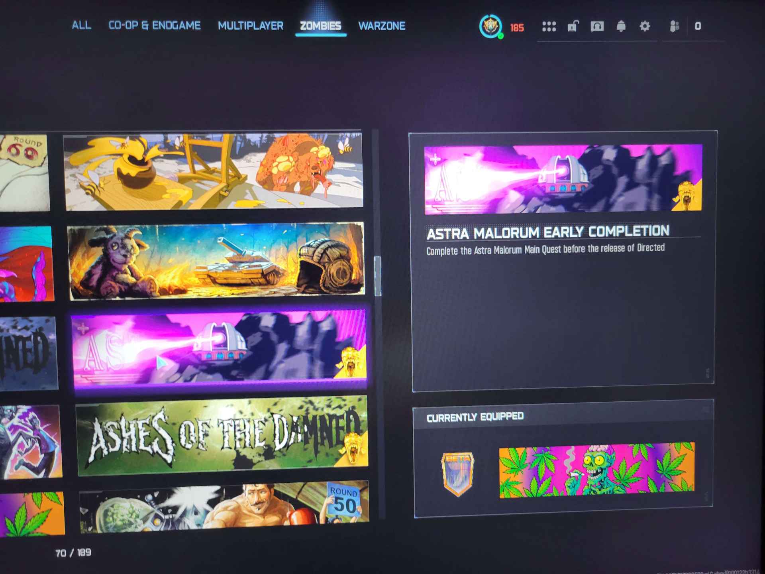Open the notifications bell
The image size is (765, 574).
coord(621,27)
